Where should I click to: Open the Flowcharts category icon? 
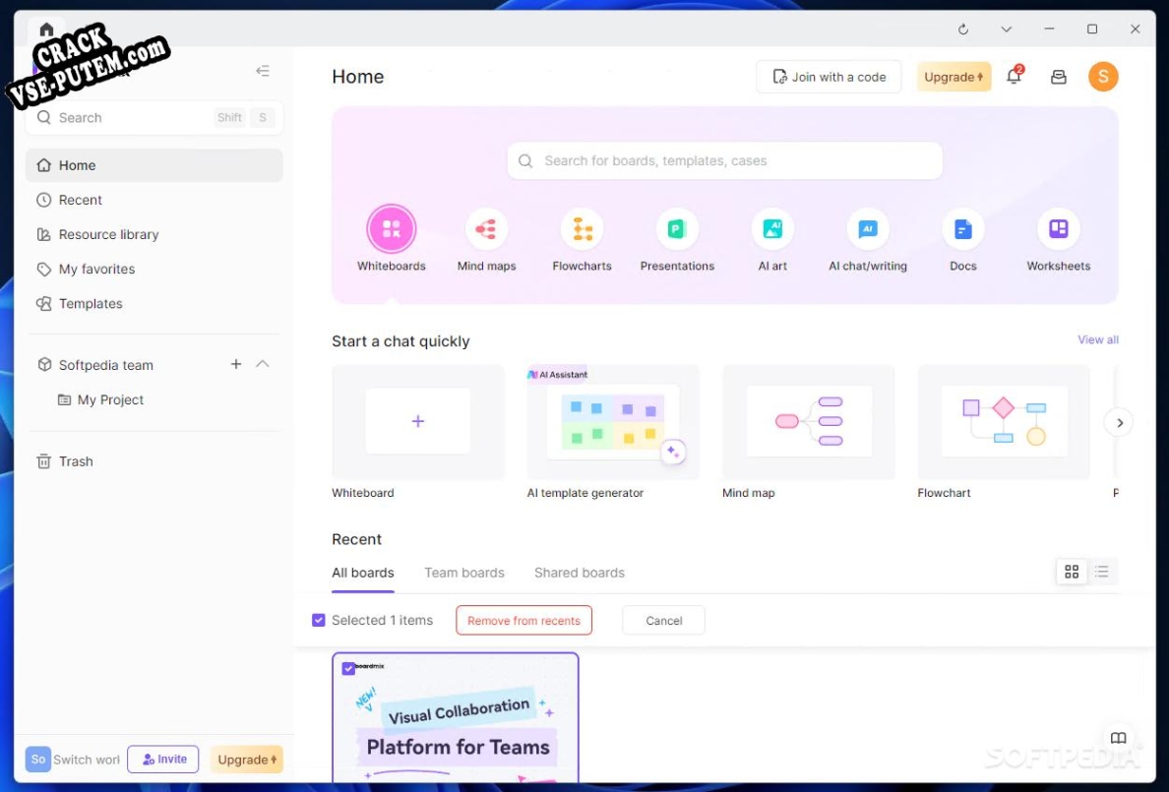click(x=582, y=230)
